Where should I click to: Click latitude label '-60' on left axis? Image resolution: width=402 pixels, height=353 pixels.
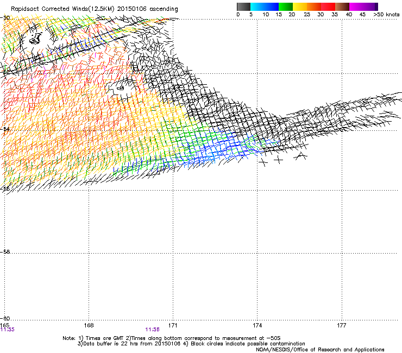point(5,318)
